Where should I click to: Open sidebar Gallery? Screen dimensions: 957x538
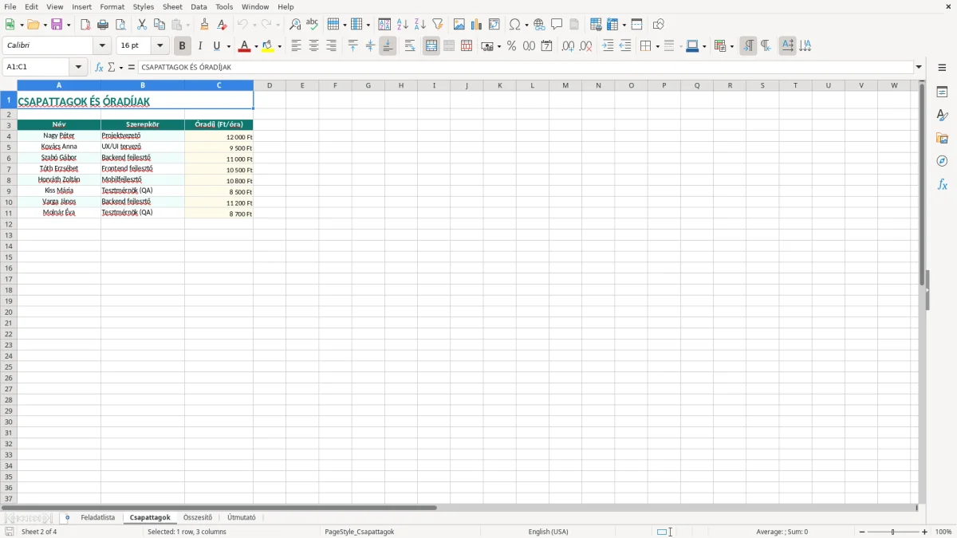coord(942,139)
